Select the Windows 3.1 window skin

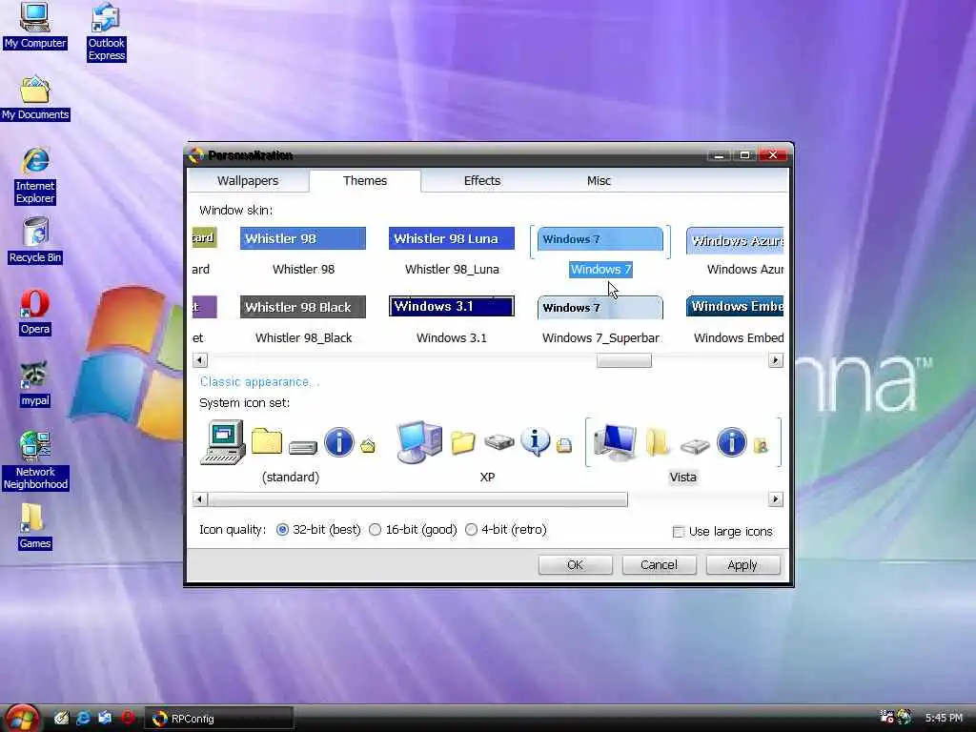pyautogui.click(x=452, y=320)
